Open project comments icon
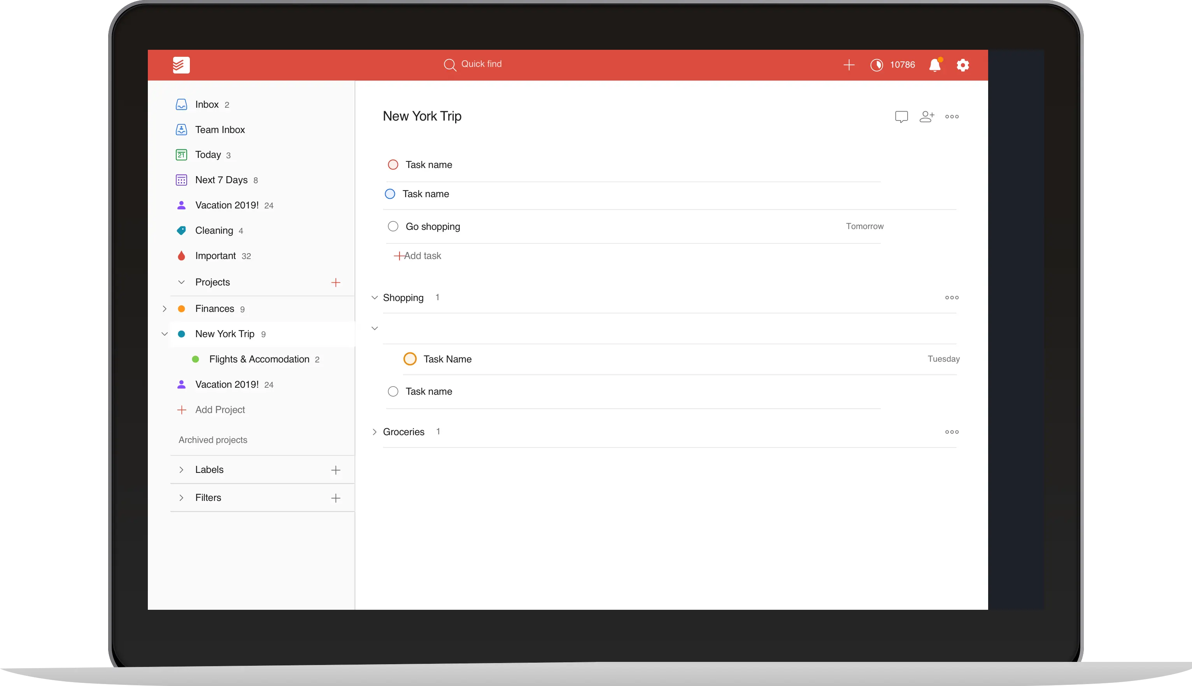The width and height of the screenshot is (1192, 686). pos(901,116)
